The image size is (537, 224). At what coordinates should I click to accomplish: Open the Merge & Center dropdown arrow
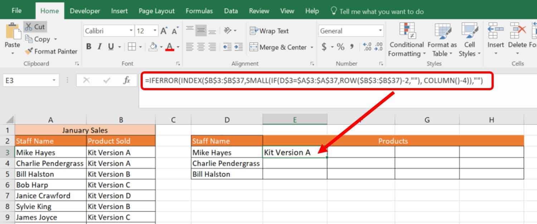coord(312,47)
